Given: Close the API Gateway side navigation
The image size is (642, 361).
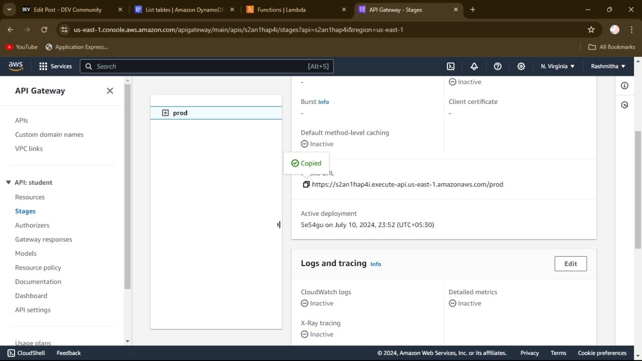Looking at the screenshot, I should tap(110, 91).
